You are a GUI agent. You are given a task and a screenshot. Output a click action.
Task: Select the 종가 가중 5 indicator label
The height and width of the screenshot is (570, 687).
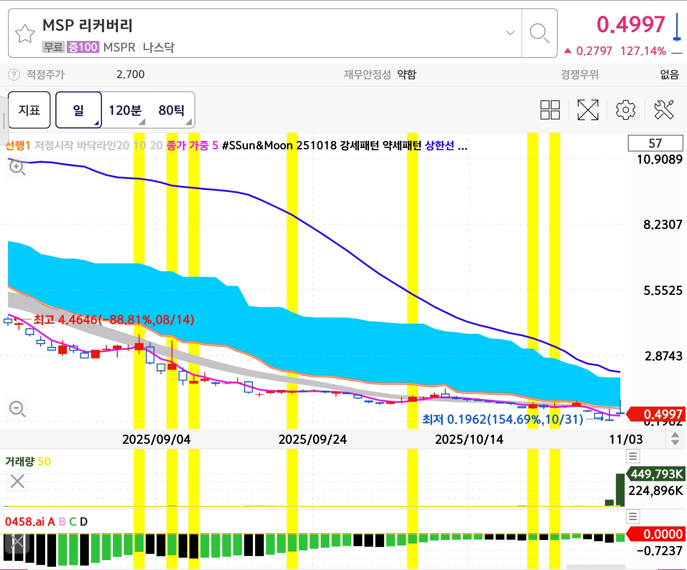click(192, 145)
